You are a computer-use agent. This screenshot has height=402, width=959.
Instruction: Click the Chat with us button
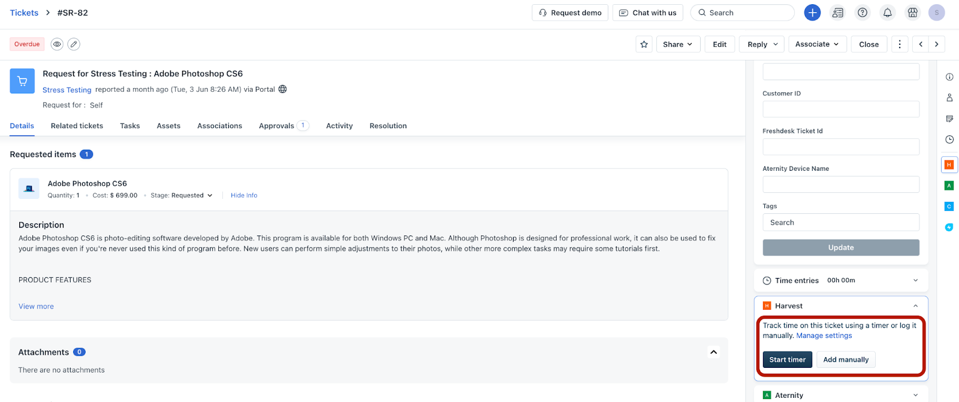pos(648,13)
